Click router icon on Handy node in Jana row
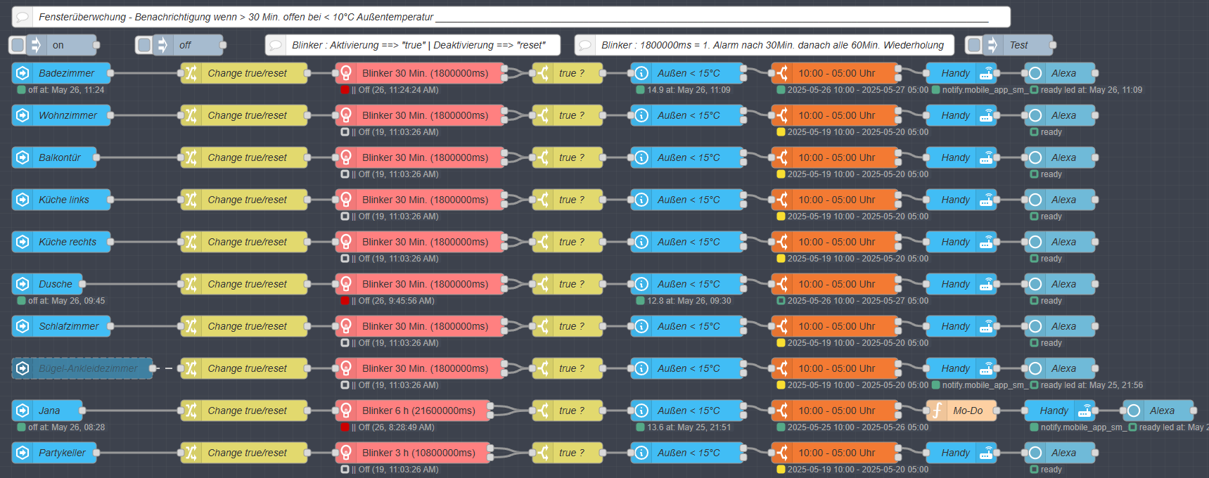This screenshot has width=1209, height=478. point(1085,411)
